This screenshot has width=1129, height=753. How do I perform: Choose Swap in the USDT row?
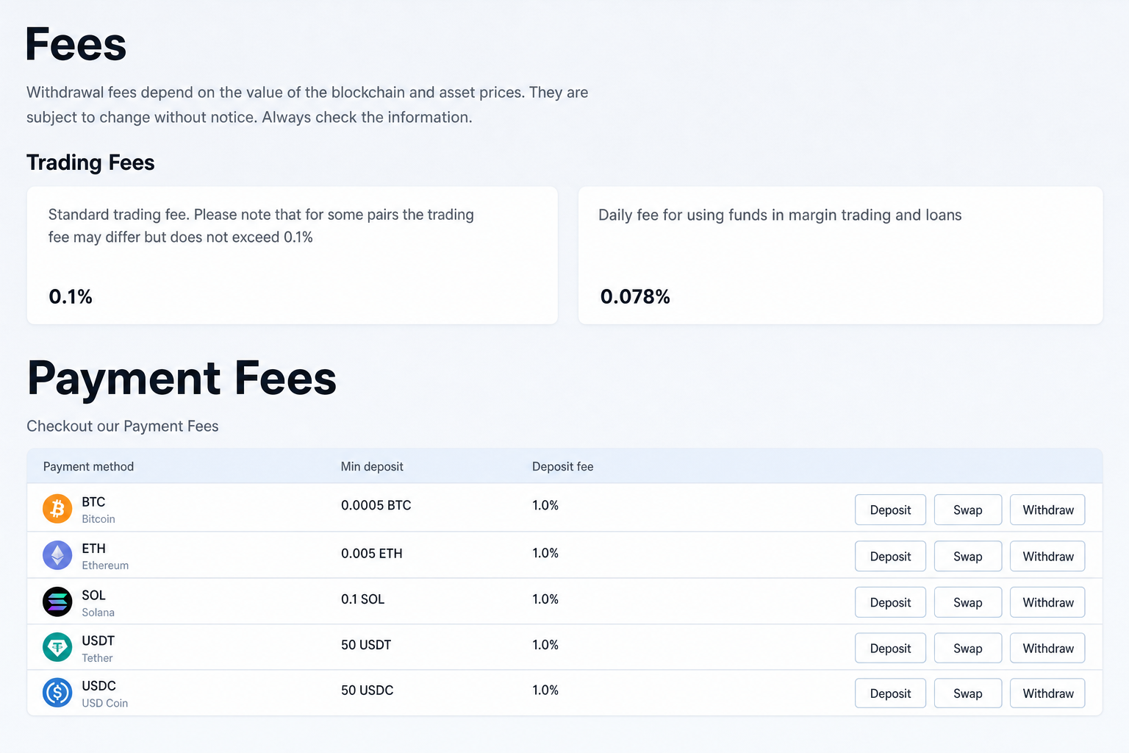(x=968, y=648)
